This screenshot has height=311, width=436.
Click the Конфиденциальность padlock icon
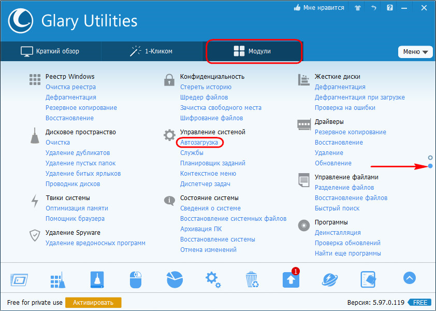point(169,80)
